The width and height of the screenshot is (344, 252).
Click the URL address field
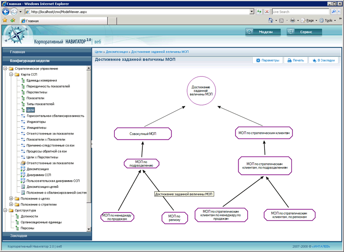point(137,12)
